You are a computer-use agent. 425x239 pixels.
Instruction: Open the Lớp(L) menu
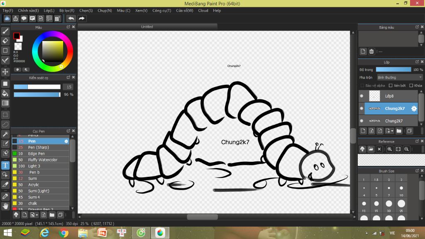click(49, 10)
